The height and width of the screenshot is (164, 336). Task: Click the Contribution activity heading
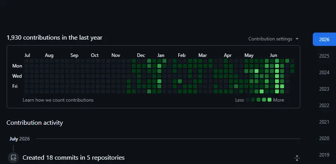pyautogui.click(x=35, y=123)
